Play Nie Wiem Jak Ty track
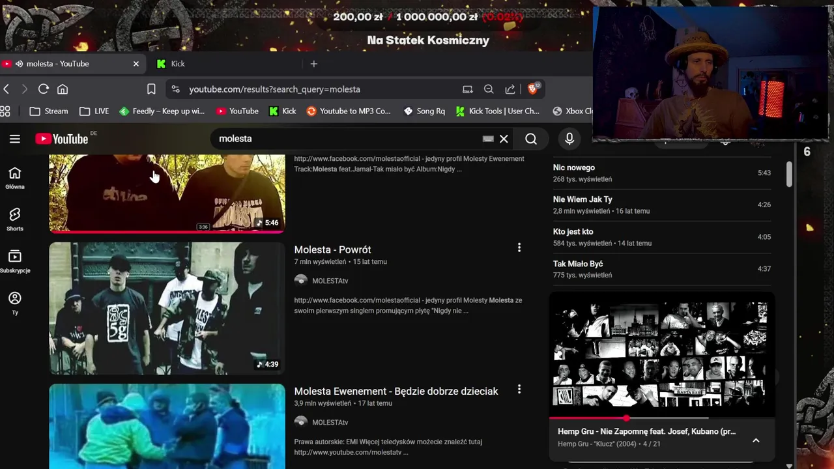The image size is (834, 469). coord(662,205)
